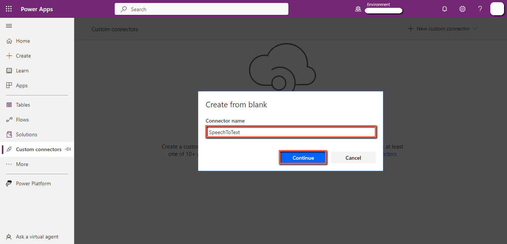Click the Continue button
Viewport: 507px width, 244px height.
coord(303,158)
